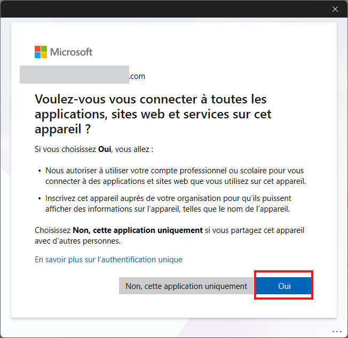Click the Microsoft four-color logo
The width and height of the screenshot is (348, 338).
41,52
